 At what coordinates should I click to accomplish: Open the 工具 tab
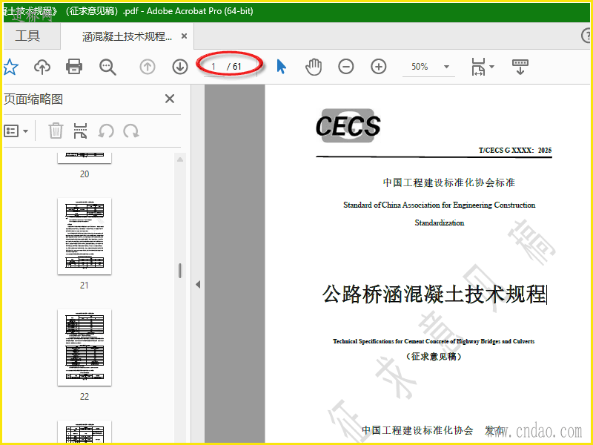[x=27, y=36]
